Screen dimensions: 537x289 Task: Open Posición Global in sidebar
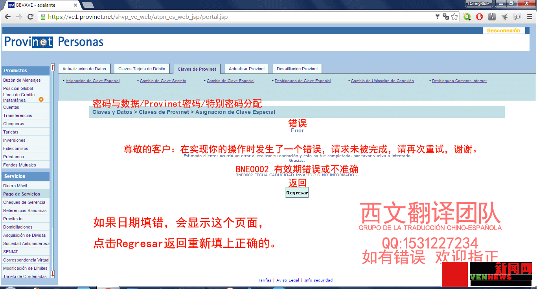click(x=26, y=88)
